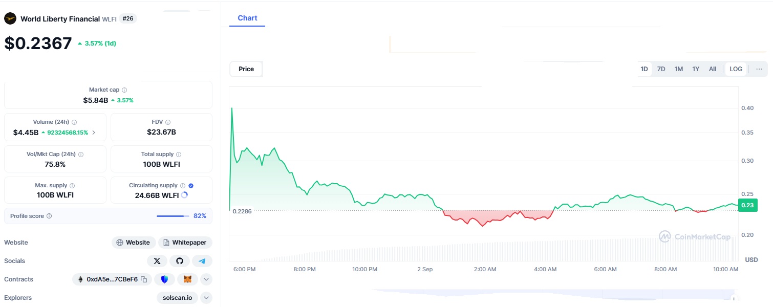
Task: Open the chart three-dots more options
Action: 759,69
